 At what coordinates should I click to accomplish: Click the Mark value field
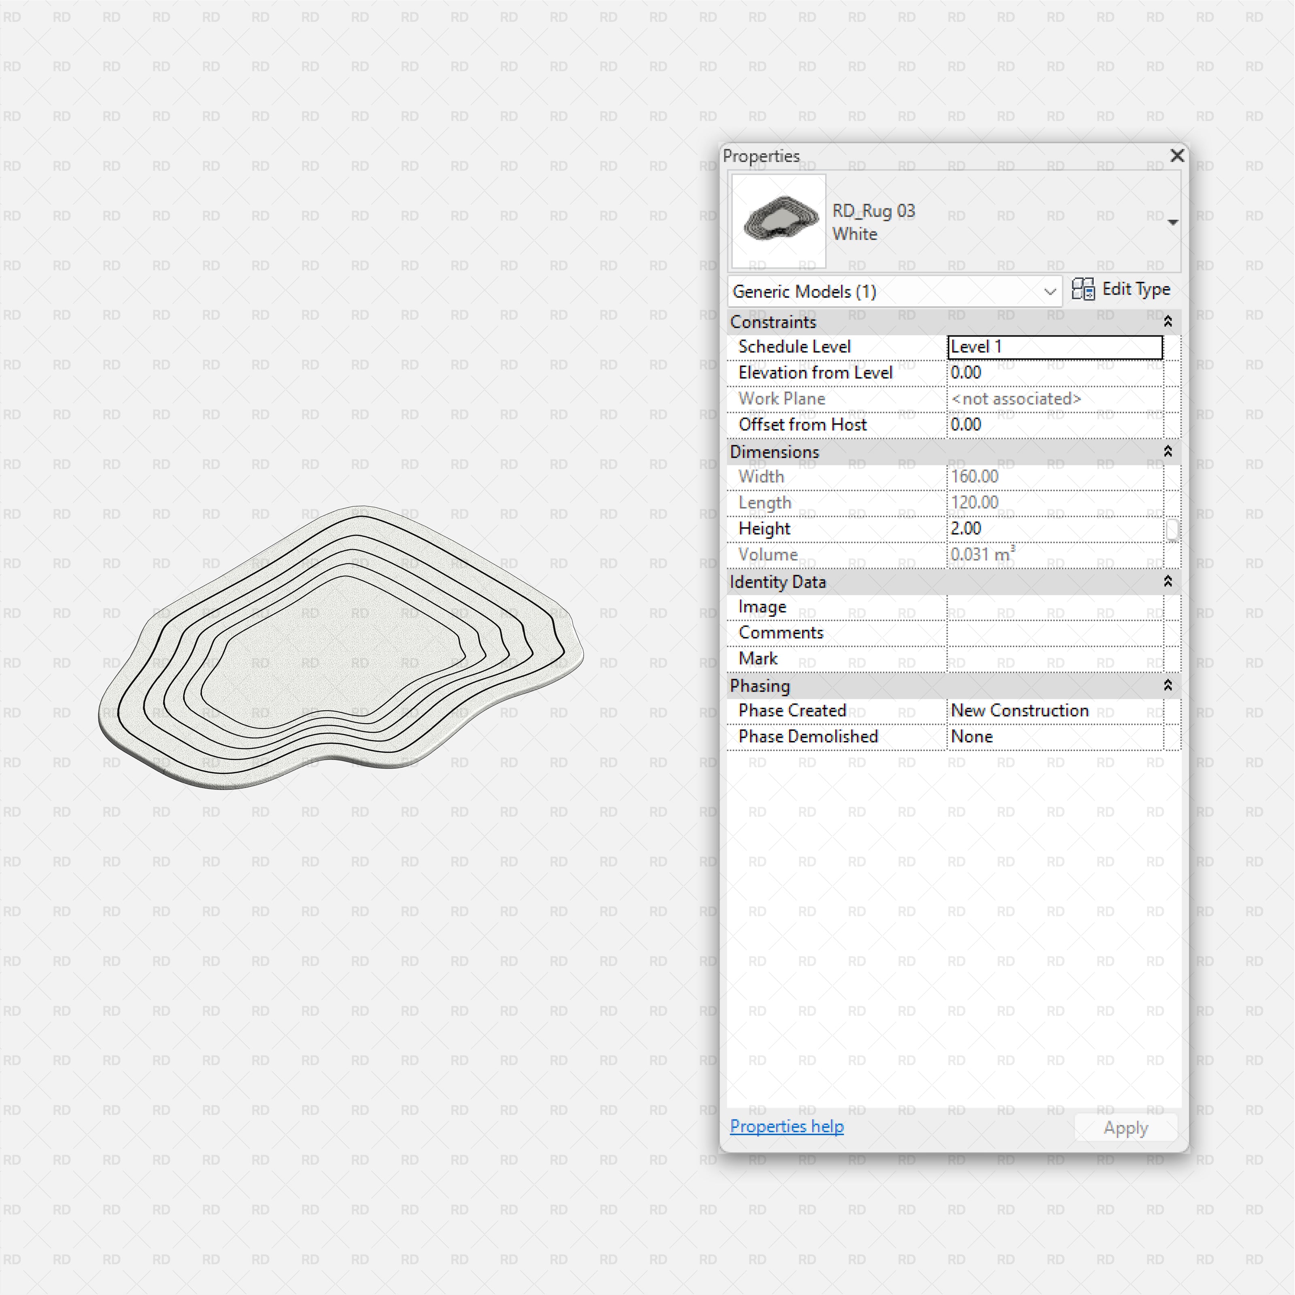[1054, 659]
